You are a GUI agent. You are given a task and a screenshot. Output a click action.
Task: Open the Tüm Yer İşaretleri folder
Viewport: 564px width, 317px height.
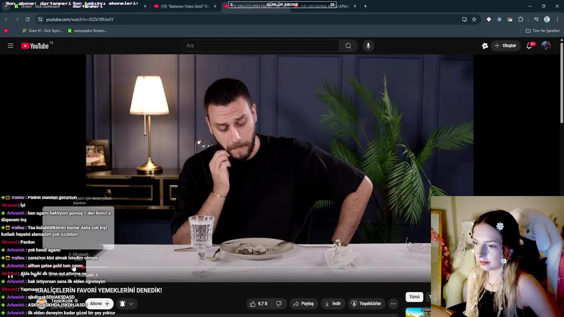click(543, 31)
